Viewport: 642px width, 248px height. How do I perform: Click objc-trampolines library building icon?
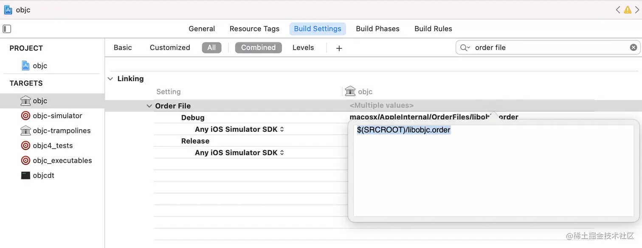coord(25,131)
